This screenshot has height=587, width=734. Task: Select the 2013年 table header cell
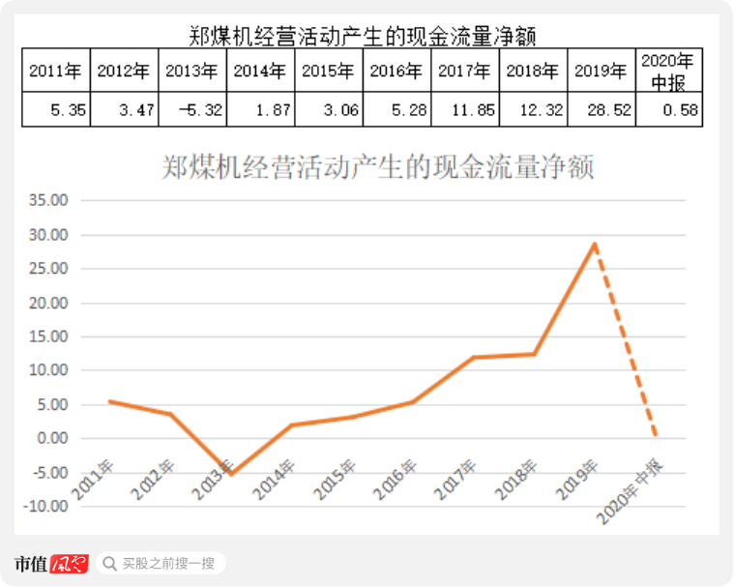pos(192,71)
